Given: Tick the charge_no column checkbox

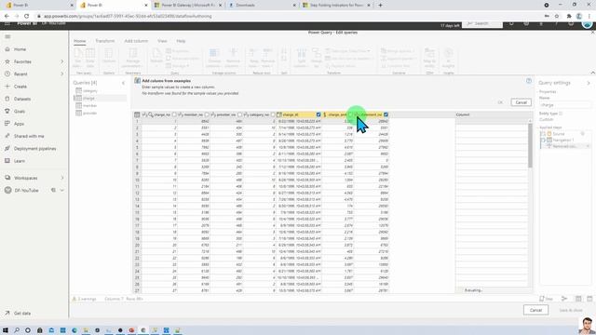Looking at the screenshot, I should (174, 114).
